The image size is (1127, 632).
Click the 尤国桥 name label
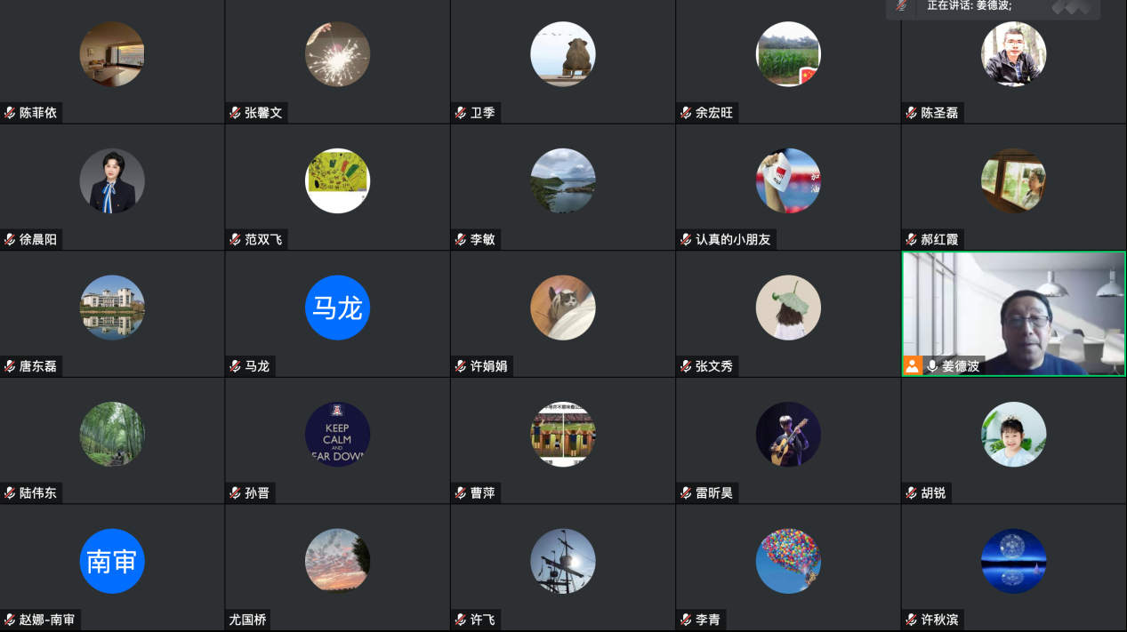coord(247,620)
